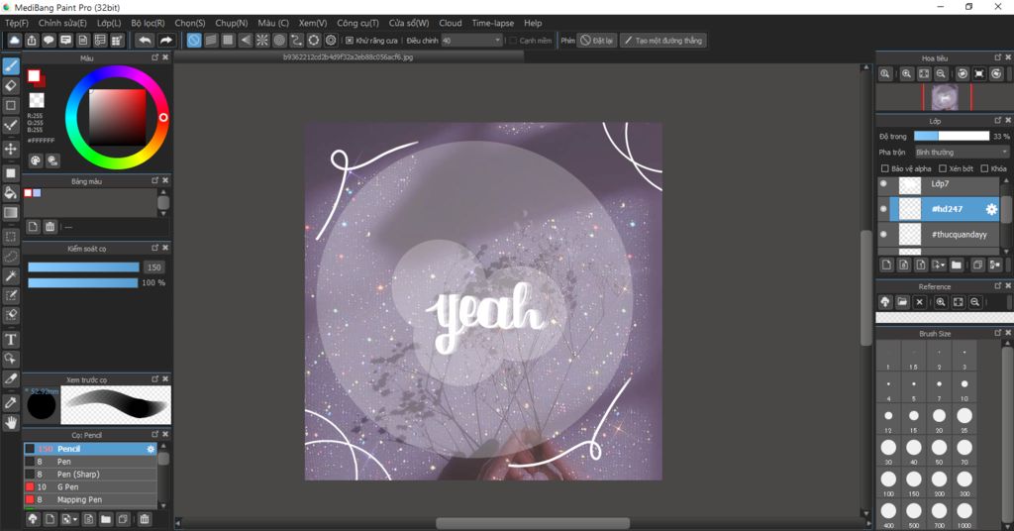This screenshot has height=531, width=1014.
Task: Select the #thucquandayy layer row
Action: [x=945, y=234]
